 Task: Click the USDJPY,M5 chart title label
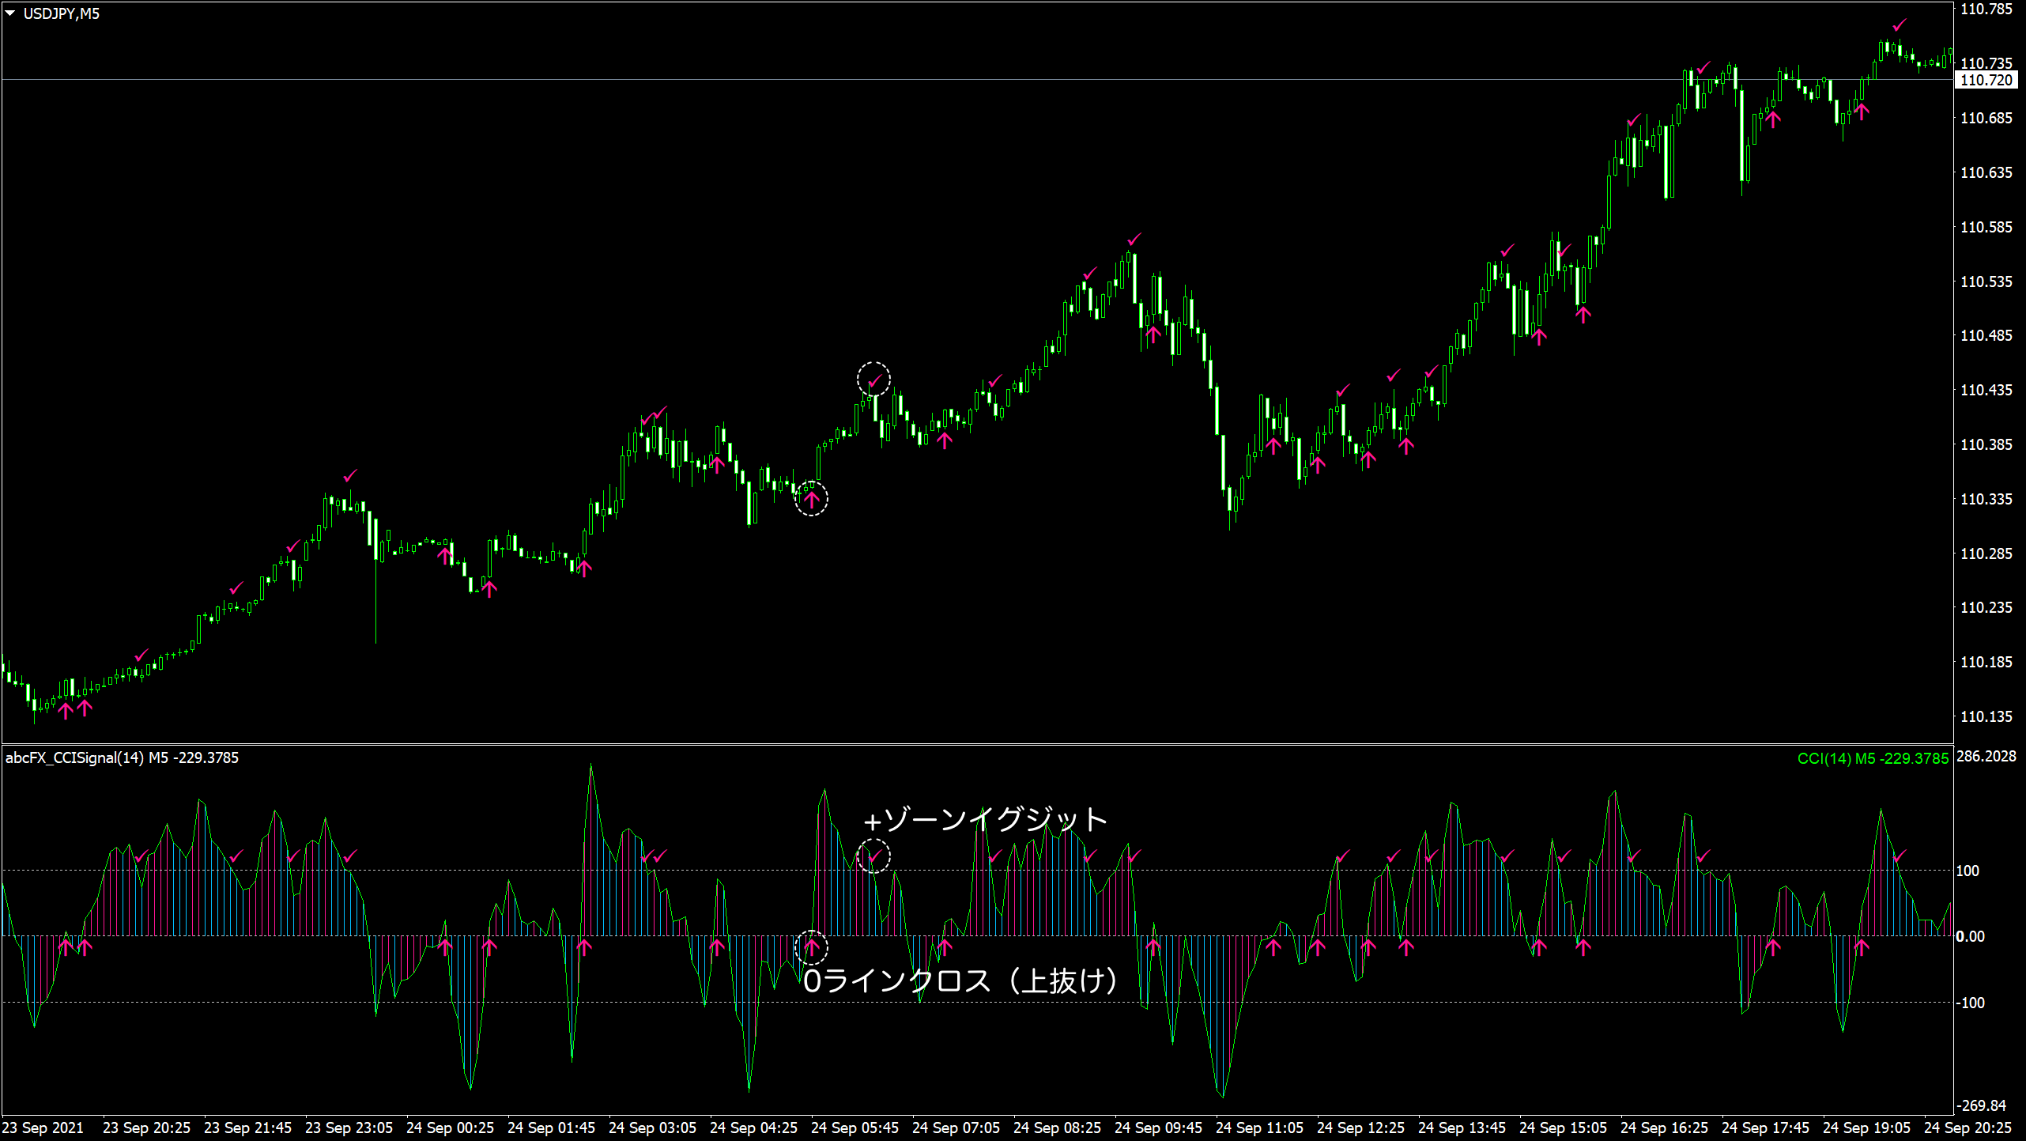pyautogui.click(x=61, y=13)
